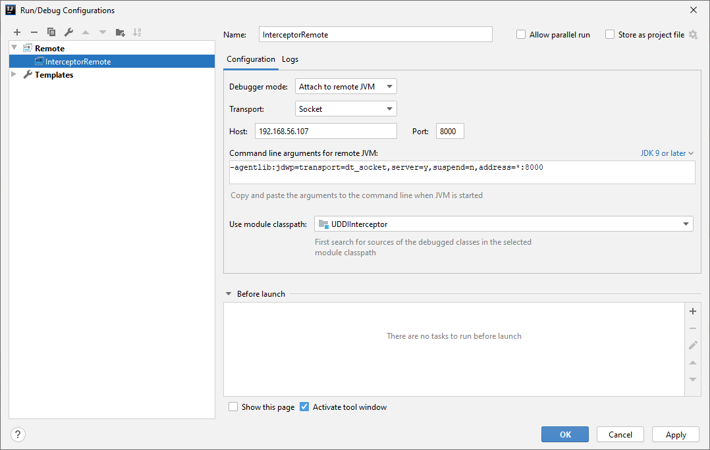The width and height of the screenshot is (710, 450).
Task: Click into the Host address field
Action: click(x=325, y=132)
